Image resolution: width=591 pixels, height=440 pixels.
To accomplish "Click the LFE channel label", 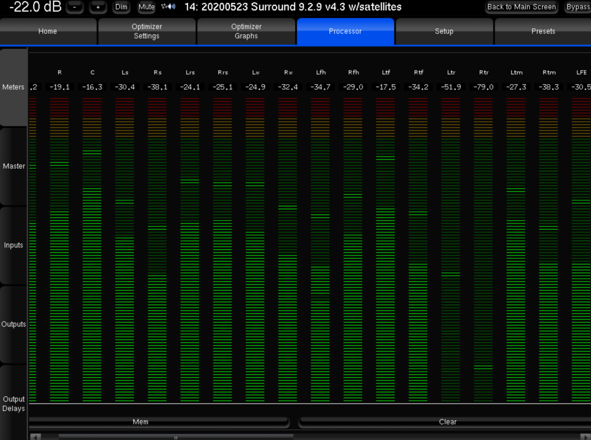I will (x=582, y=73).
